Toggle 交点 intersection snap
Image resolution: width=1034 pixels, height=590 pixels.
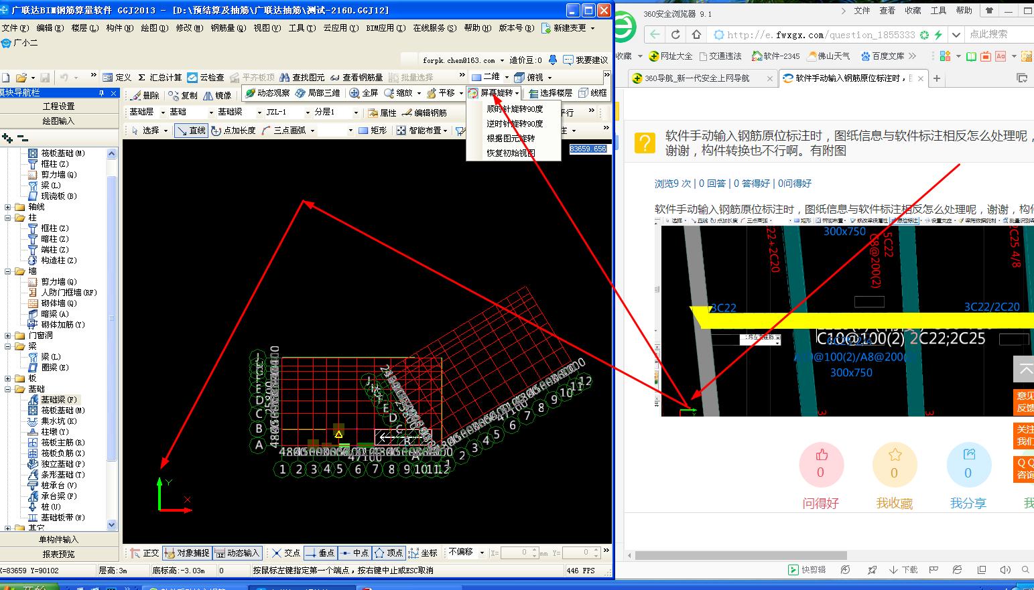[x=285, y=553]
